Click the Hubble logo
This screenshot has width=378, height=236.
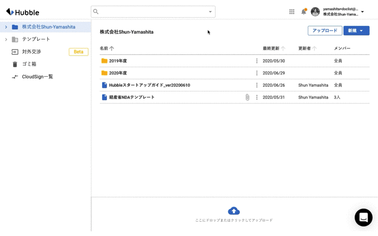coord(22,12)
